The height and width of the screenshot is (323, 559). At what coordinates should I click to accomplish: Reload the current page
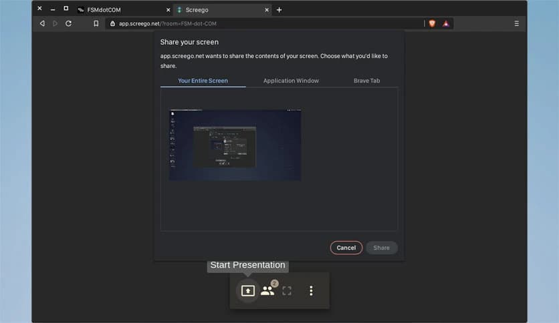[68, 23]
